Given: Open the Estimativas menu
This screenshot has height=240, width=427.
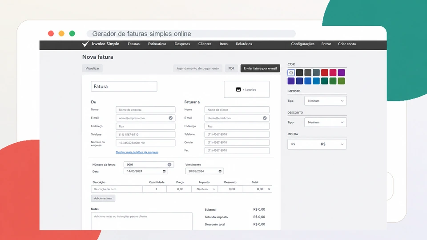Looking at the screenshot, I should [x=157, y=44].
